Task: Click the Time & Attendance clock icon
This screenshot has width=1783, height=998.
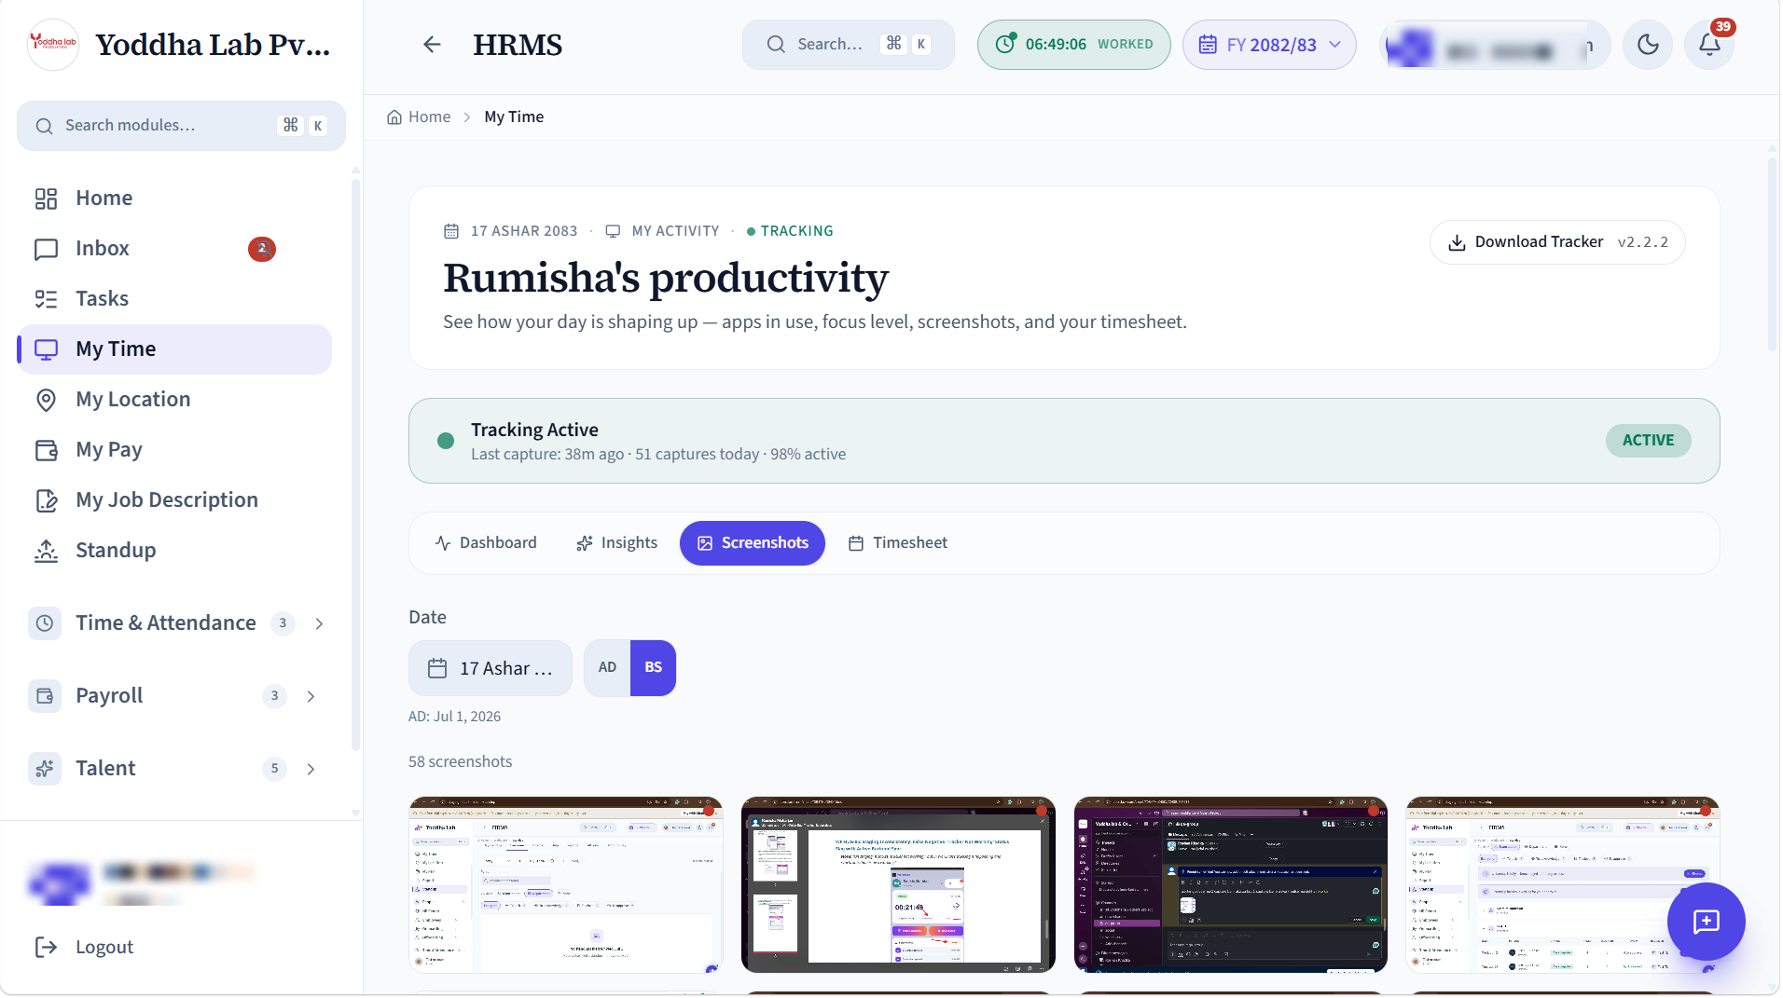Action: (45, 623)
